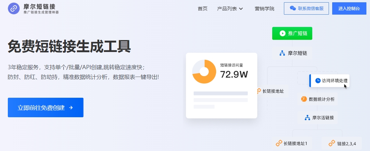Click the 进入控制台 button
The width and height of the screenshot is (370, 151).
coord(349,8)
